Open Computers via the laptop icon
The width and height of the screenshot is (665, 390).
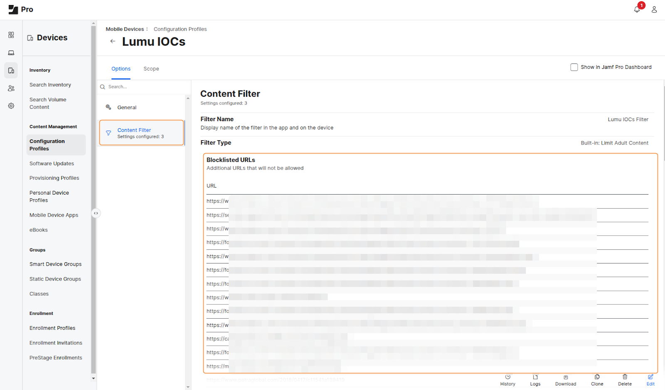pos(11,53)
